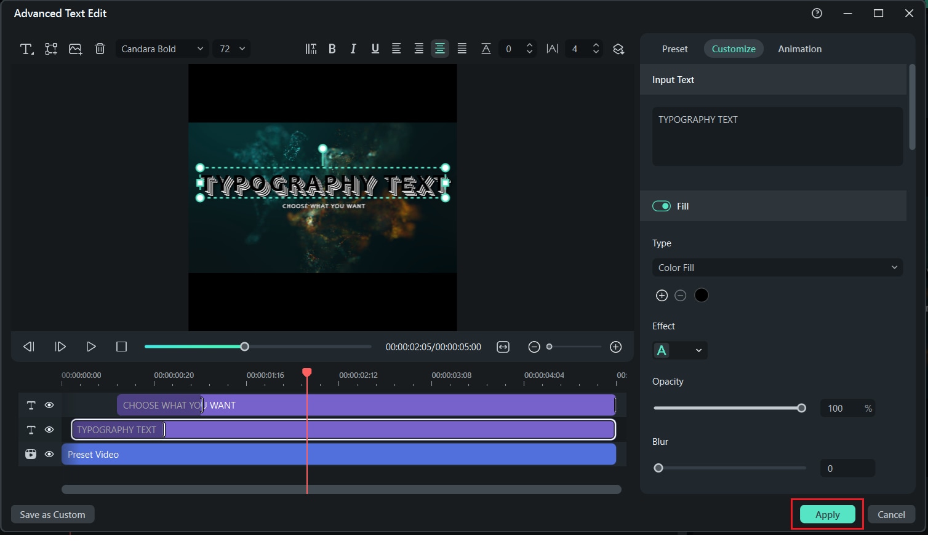
Task: Open the layer arrangement icon
Action: coord(618,49)
